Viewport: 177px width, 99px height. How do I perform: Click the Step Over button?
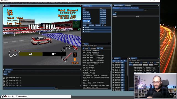[x=145, y=65]
